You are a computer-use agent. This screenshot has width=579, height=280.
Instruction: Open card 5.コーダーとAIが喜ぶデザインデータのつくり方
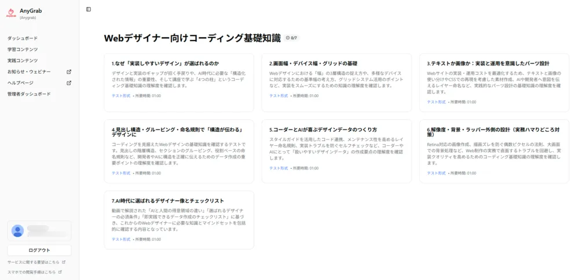pyautogui.click(x=336, y=151)
